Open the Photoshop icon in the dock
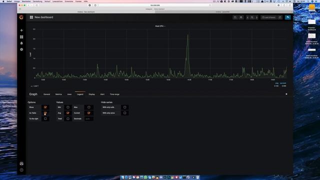 [x=169, y=177]
